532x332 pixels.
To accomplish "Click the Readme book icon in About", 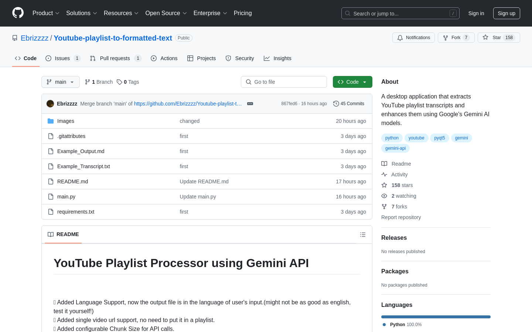I will click(x=384, y=164).
